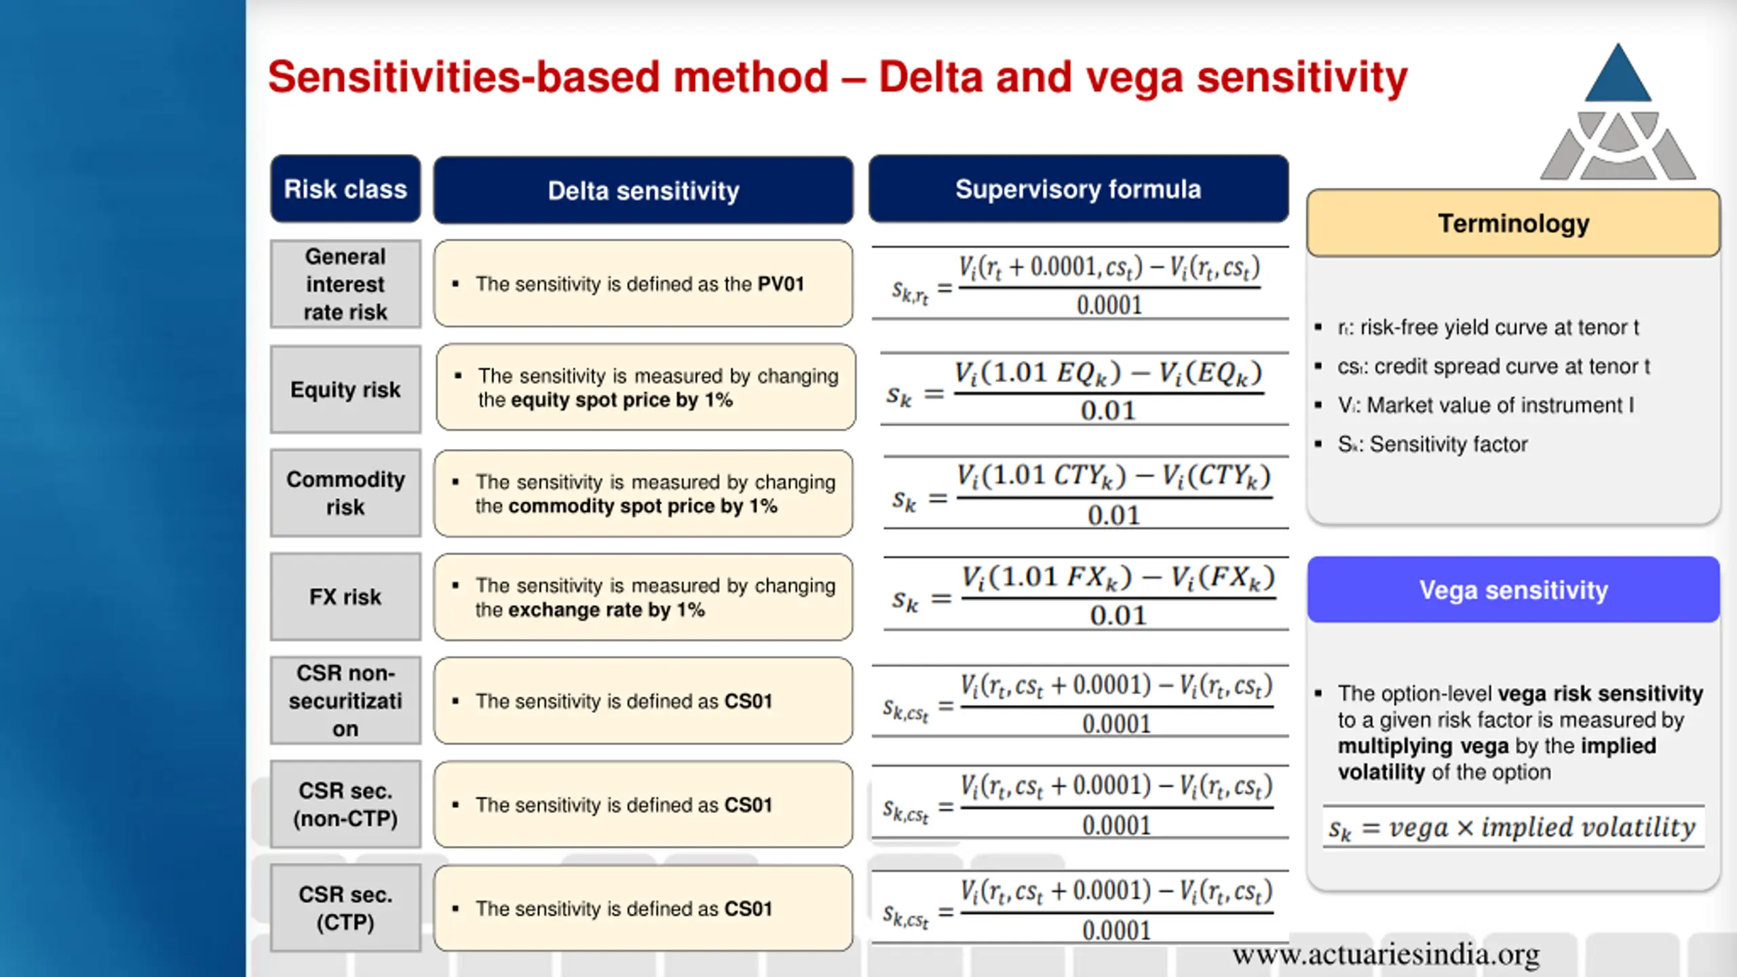
Task: Select the Terminology heading box
Action: pyautogui.click(x=1513, y=223)
